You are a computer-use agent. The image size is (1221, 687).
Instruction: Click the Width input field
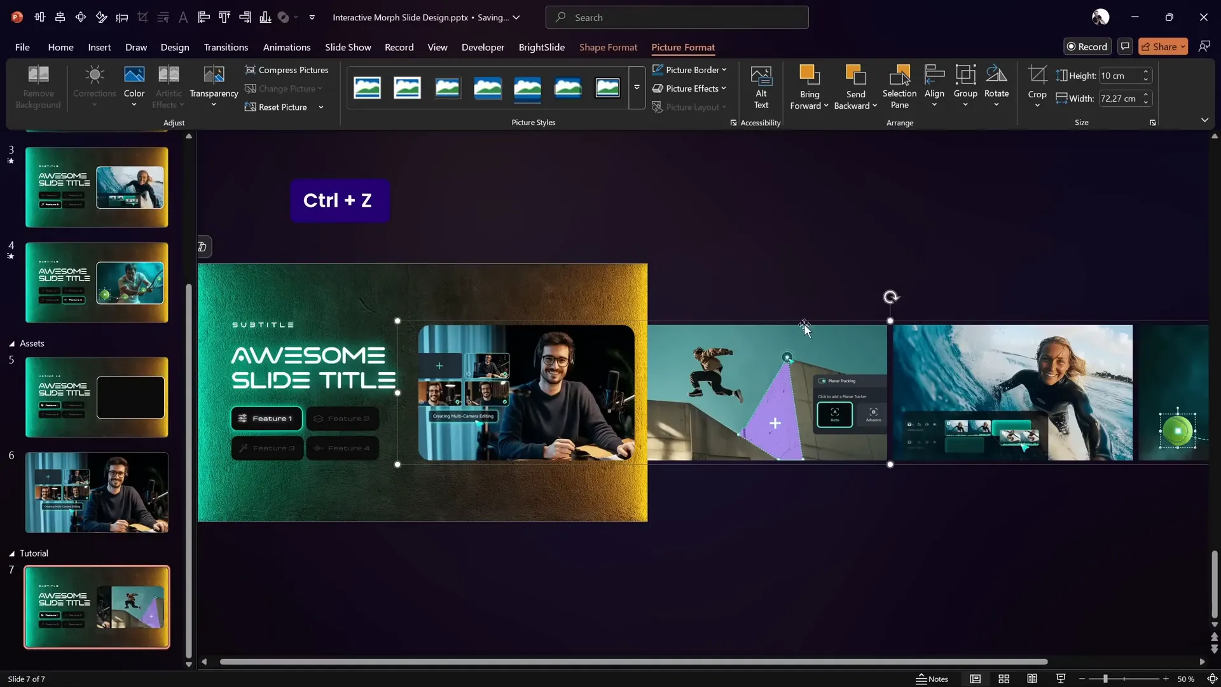point(1120,99)
